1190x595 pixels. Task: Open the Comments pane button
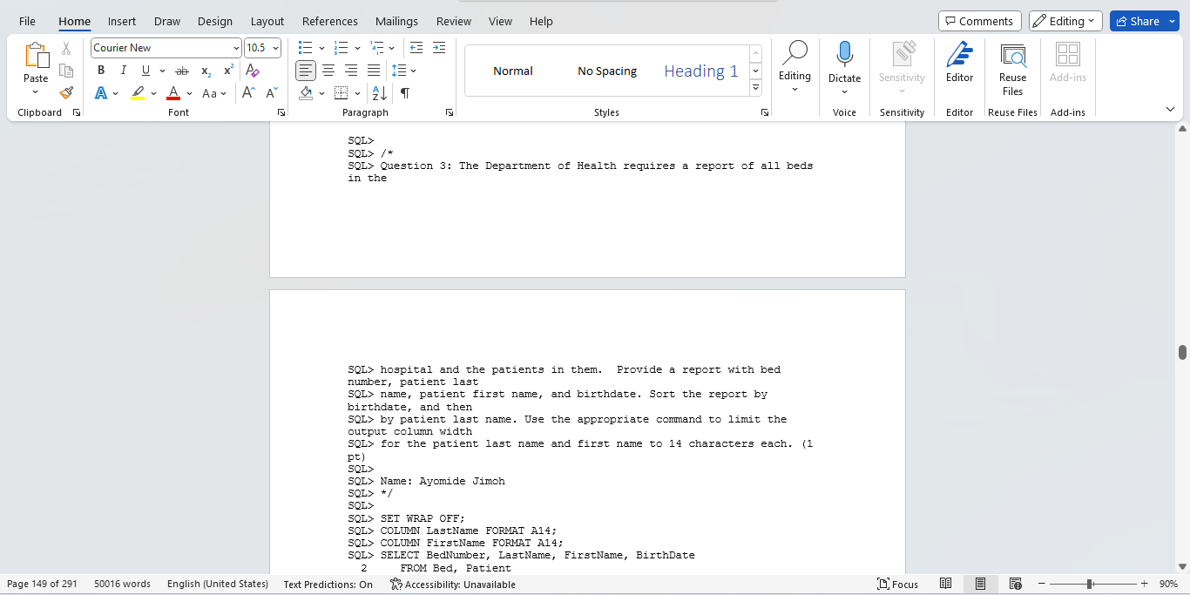point(979,21)
